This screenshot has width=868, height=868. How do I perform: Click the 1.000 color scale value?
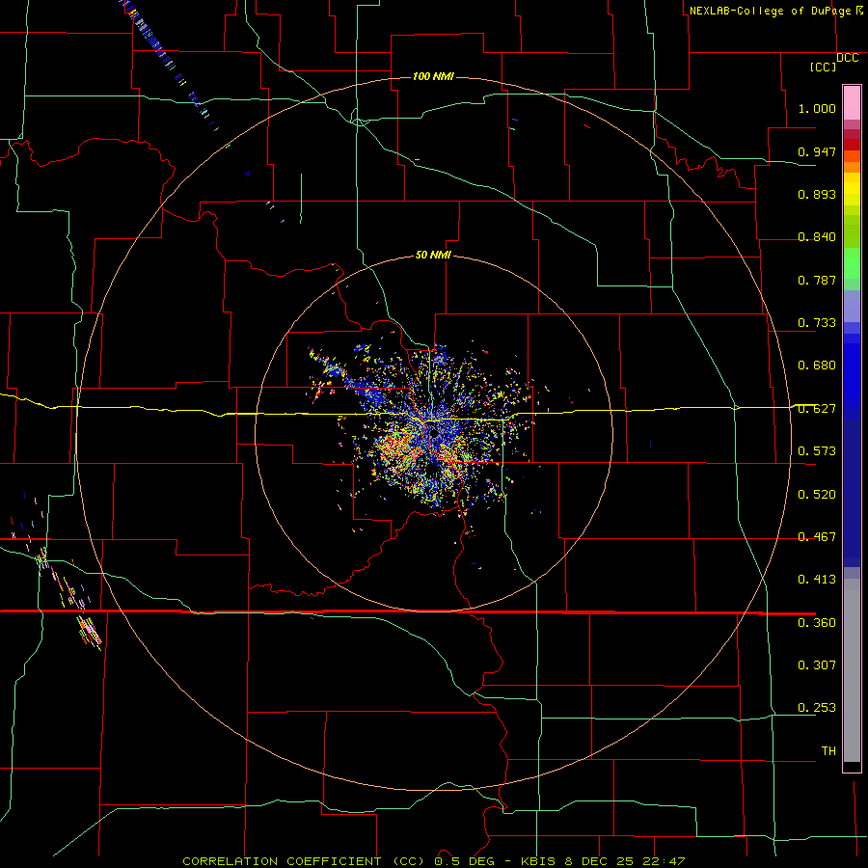(x=817, y=108)
